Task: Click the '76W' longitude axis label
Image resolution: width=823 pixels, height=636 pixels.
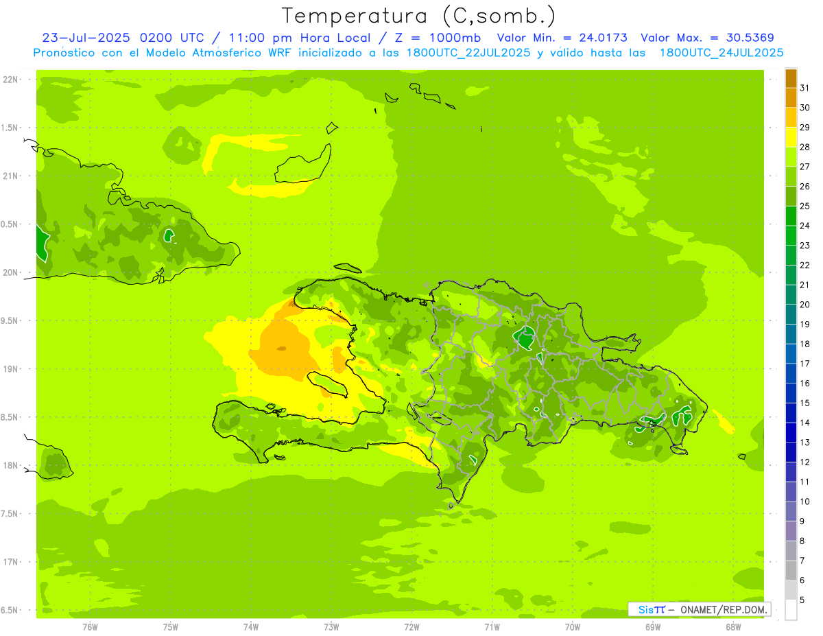Action: tap(90, 626)
